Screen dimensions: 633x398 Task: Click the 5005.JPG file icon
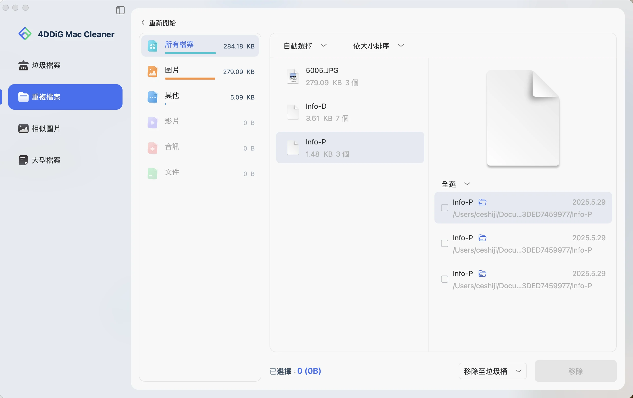pyautogui.click(x=293, y=76)
